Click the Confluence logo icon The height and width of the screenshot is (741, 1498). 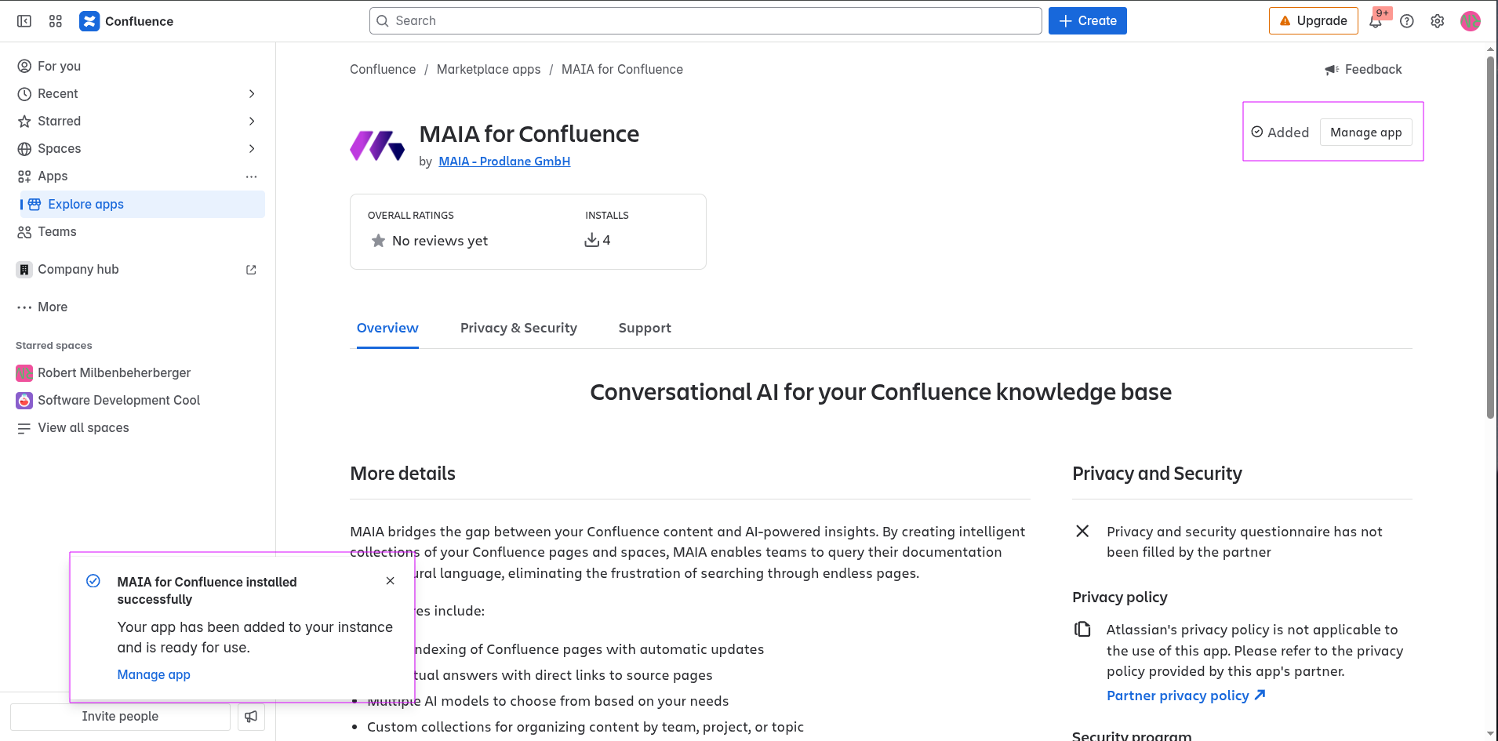tap(89, 21)
